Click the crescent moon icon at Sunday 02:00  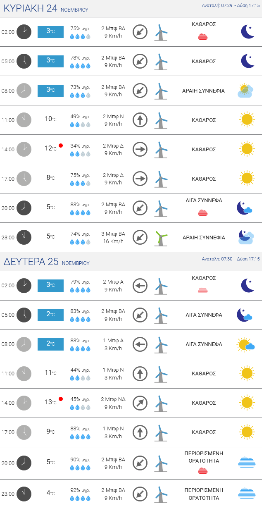pyautogui.click(x=247, y=32)
